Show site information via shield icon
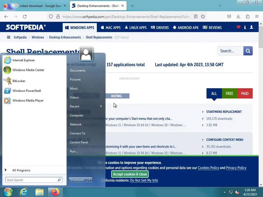Viewport: 263px width, 197px height. click(51, 16)
